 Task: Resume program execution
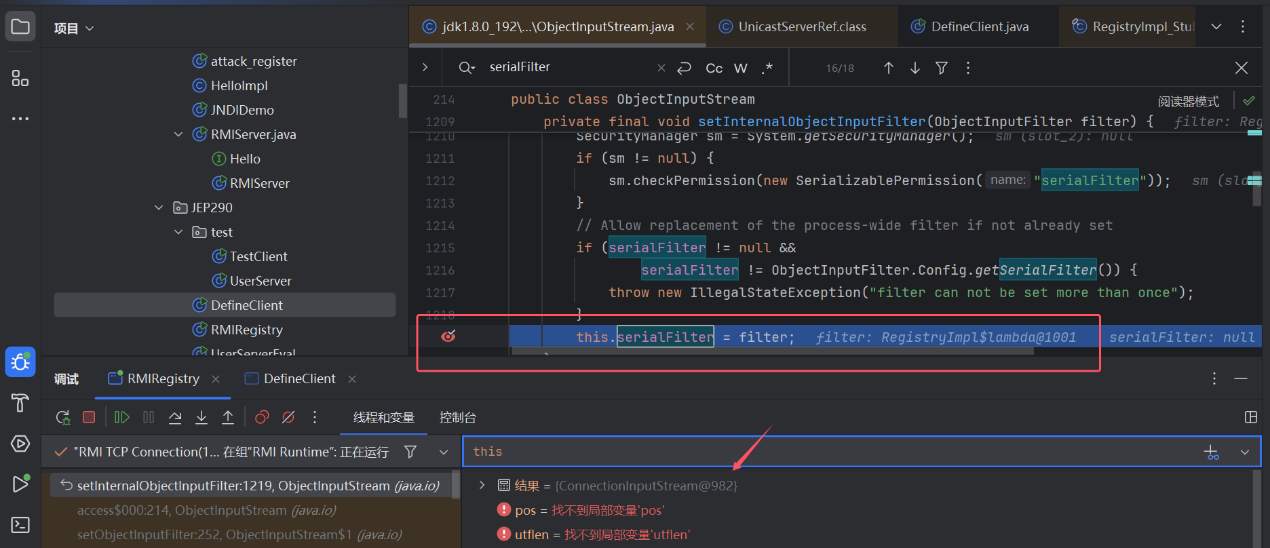coord(121,417)
